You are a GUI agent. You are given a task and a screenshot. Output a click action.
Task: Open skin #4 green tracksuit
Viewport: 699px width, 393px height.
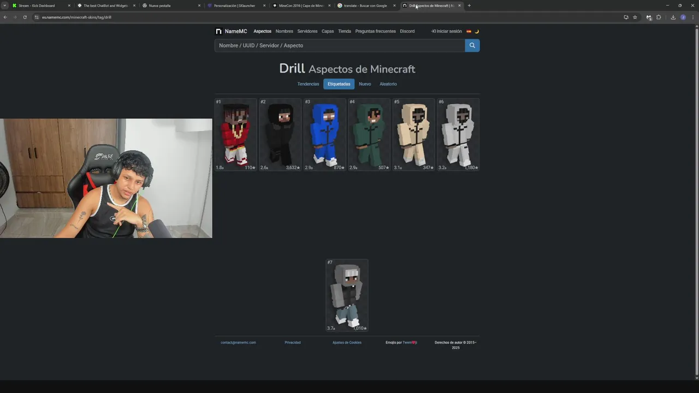coord(369,134)
